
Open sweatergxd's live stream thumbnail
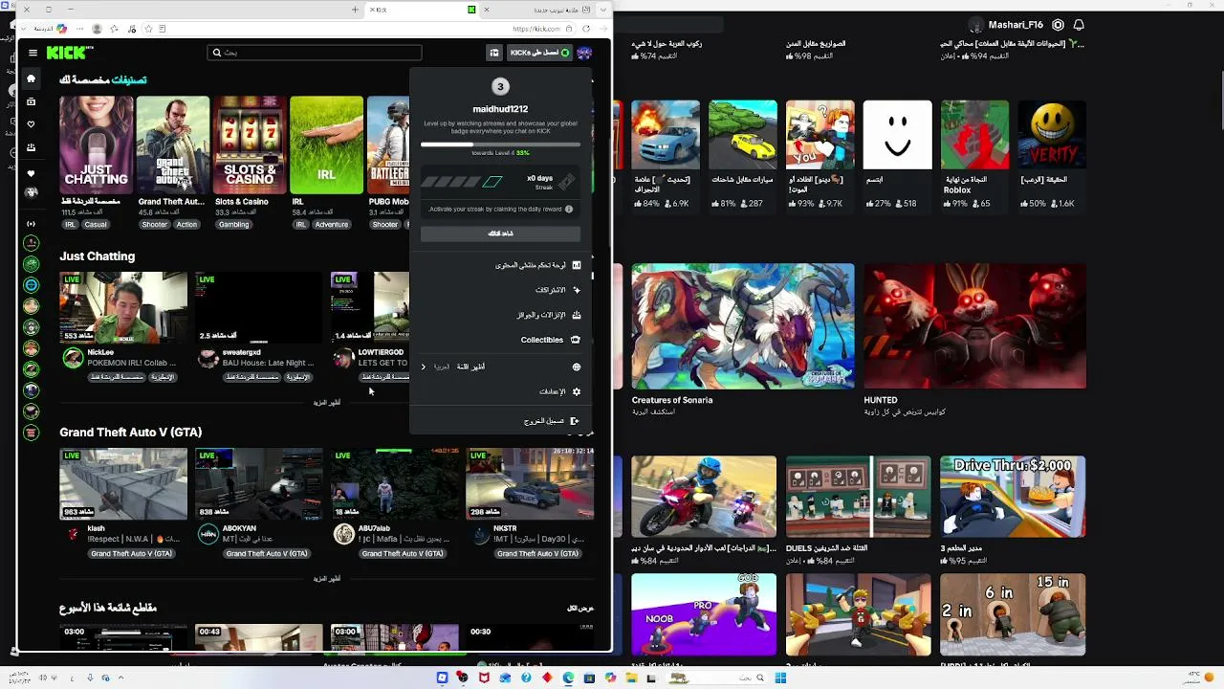(x=259, y=307)
